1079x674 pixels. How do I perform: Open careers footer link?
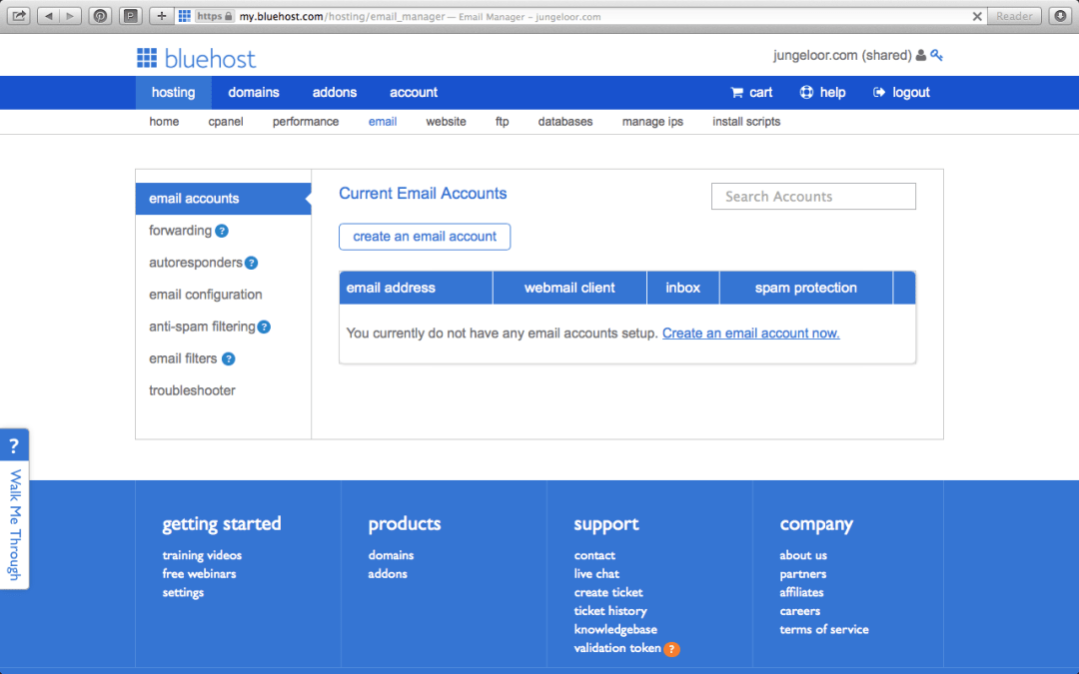pyautogui.click(x=799, y=611)
